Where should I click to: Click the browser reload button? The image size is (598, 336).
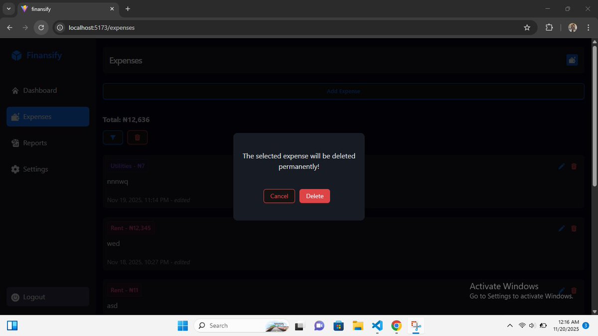[x=41, y=28]
